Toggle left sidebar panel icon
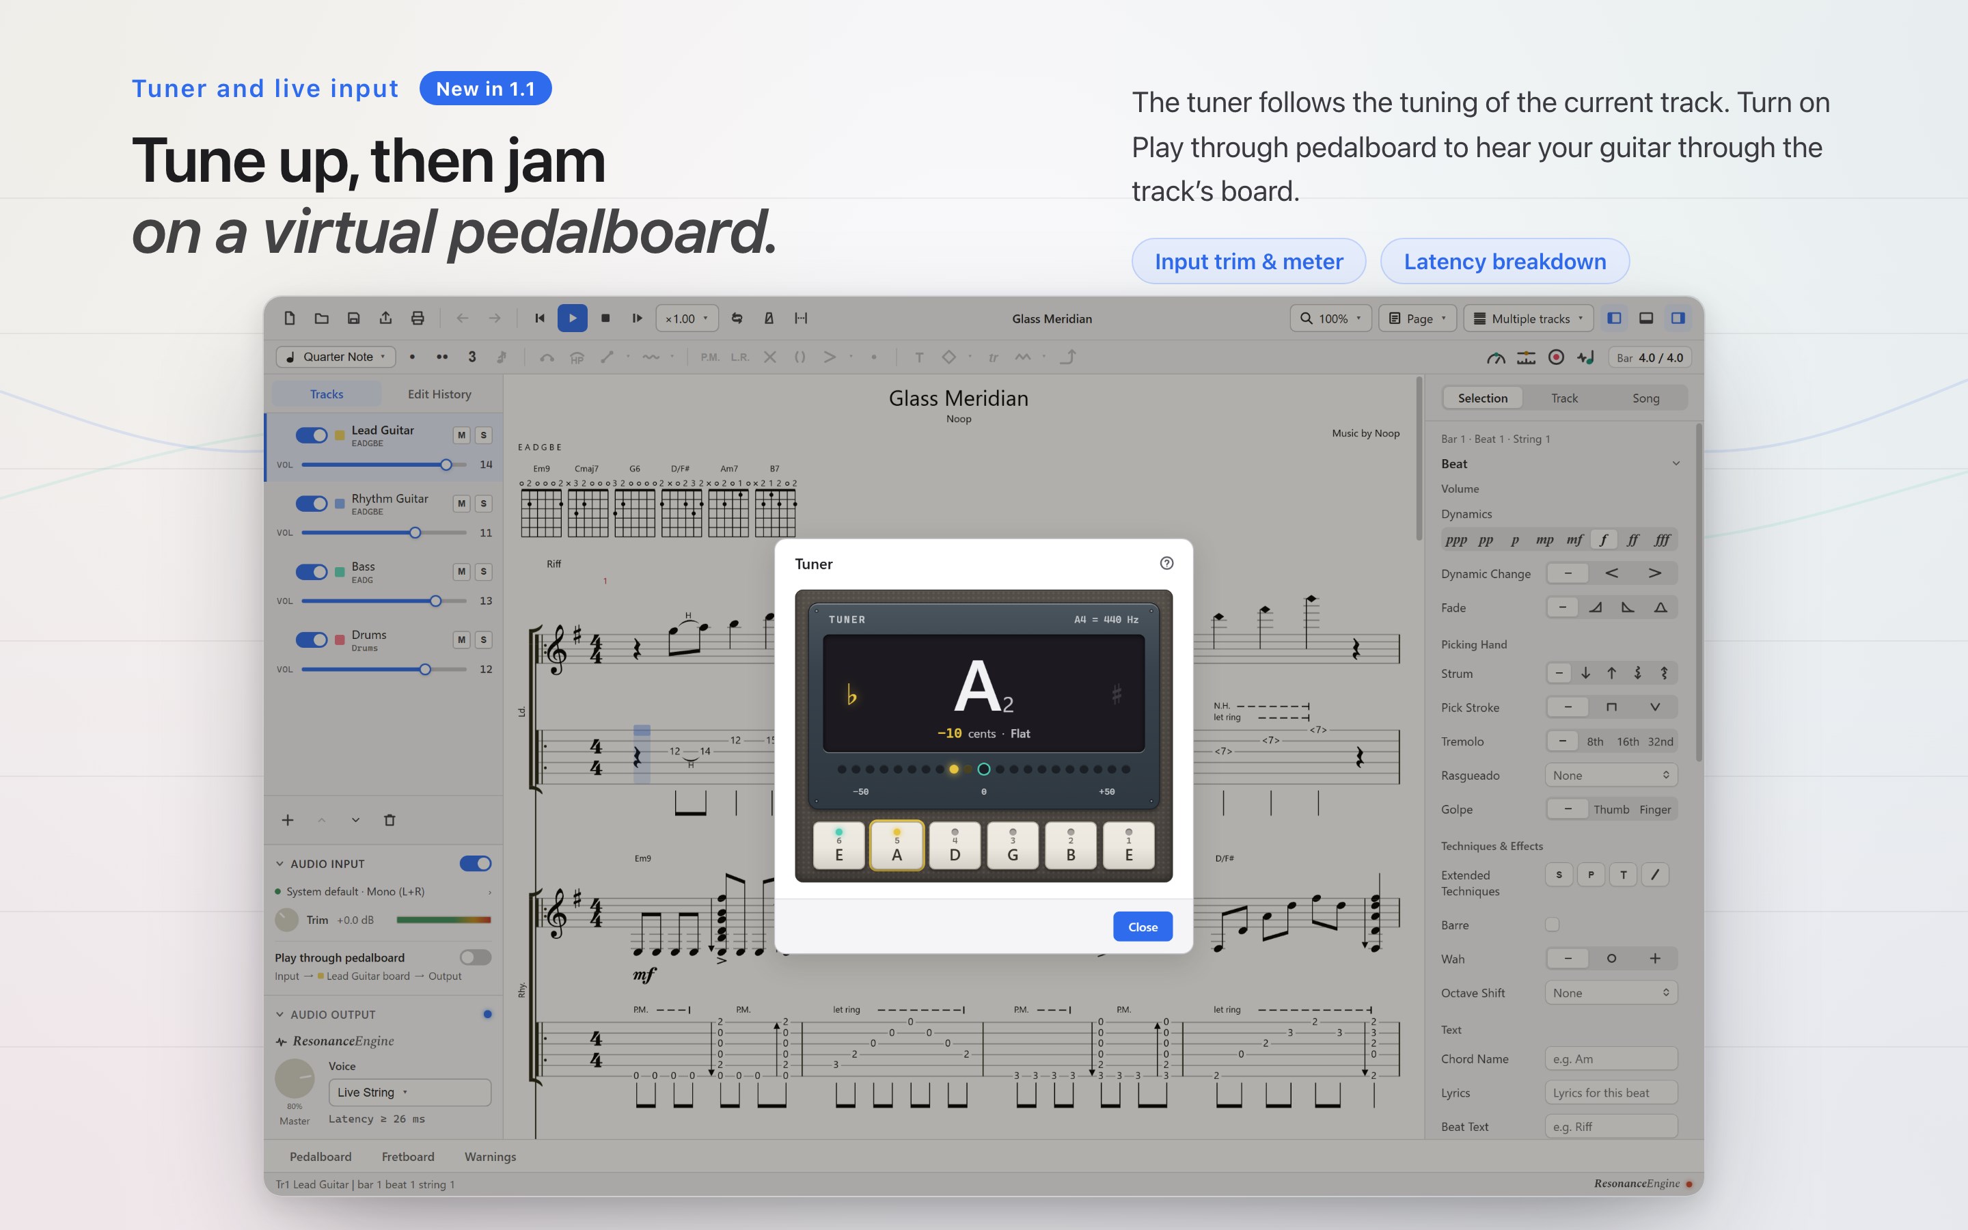The width and height of the screenshot is (1968, 1230). pyautogui.click(x=1614, y=318)
